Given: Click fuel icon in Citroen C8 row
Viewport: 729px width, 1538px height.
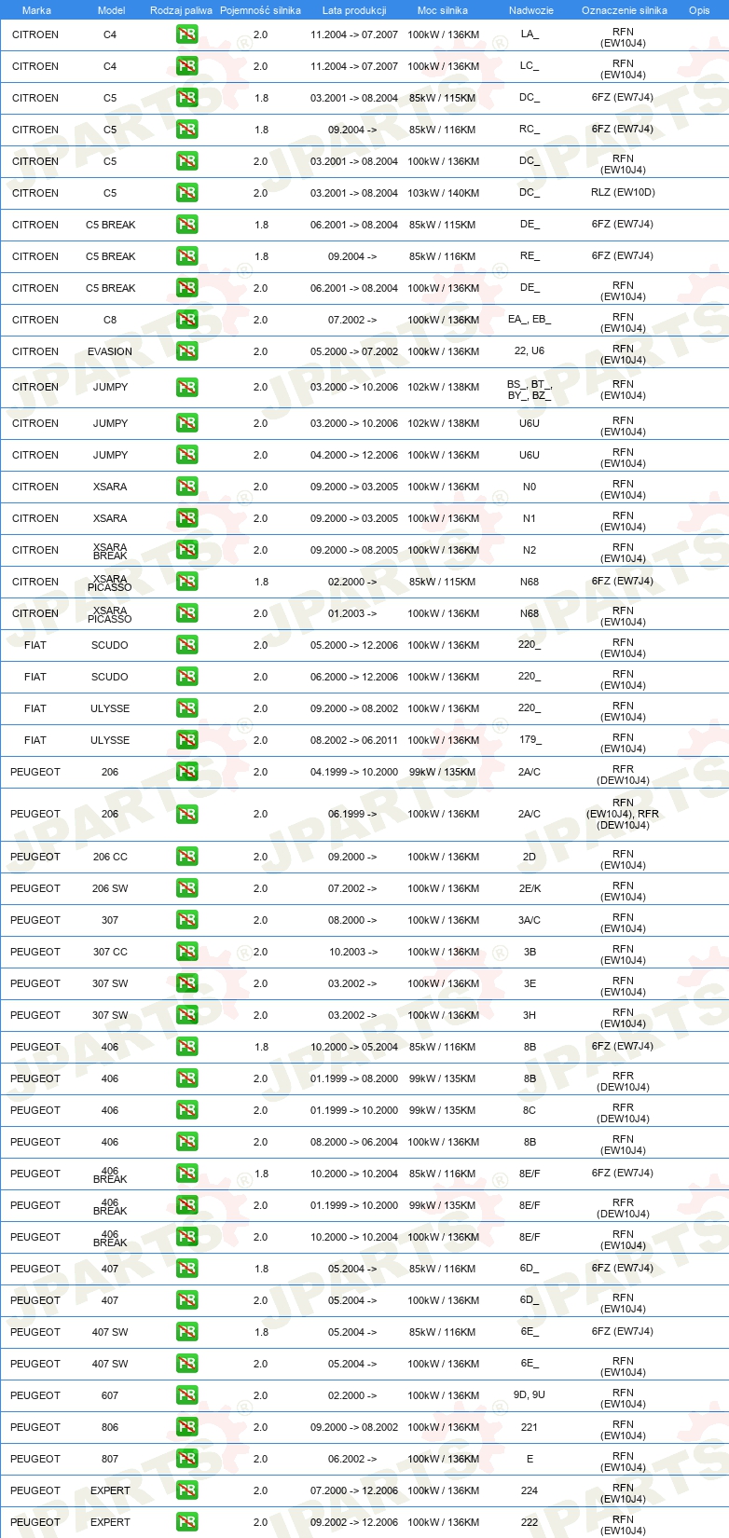Looking at the screenshot, I should click(187, 320).
